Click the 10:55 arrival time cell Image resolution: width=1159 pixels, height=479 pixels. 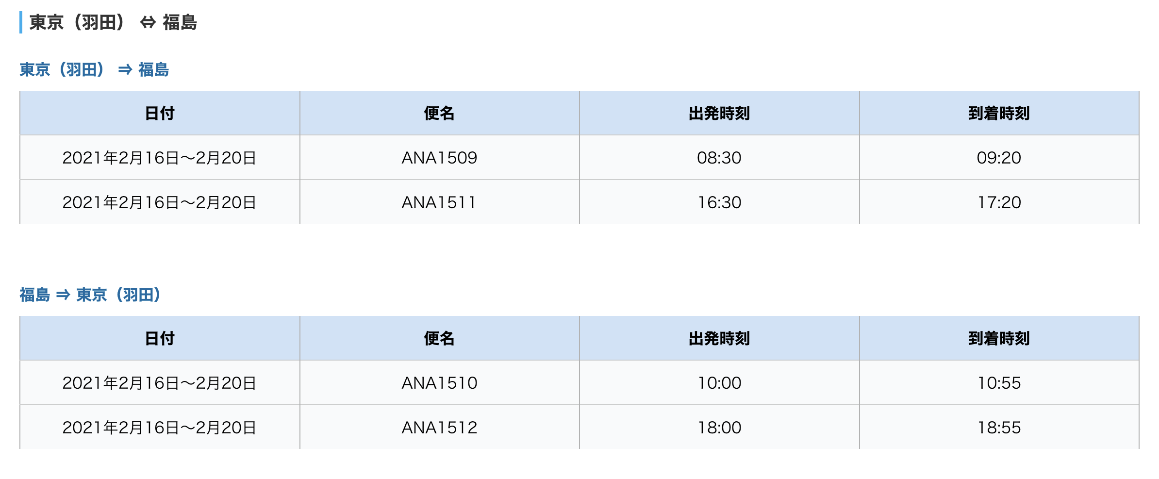coord(999,383)
